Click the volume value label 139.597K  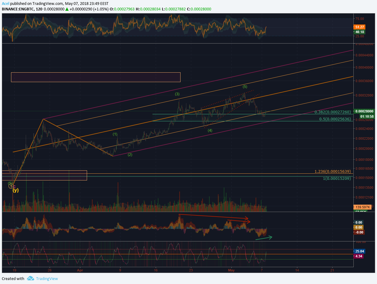pos(362,207)
